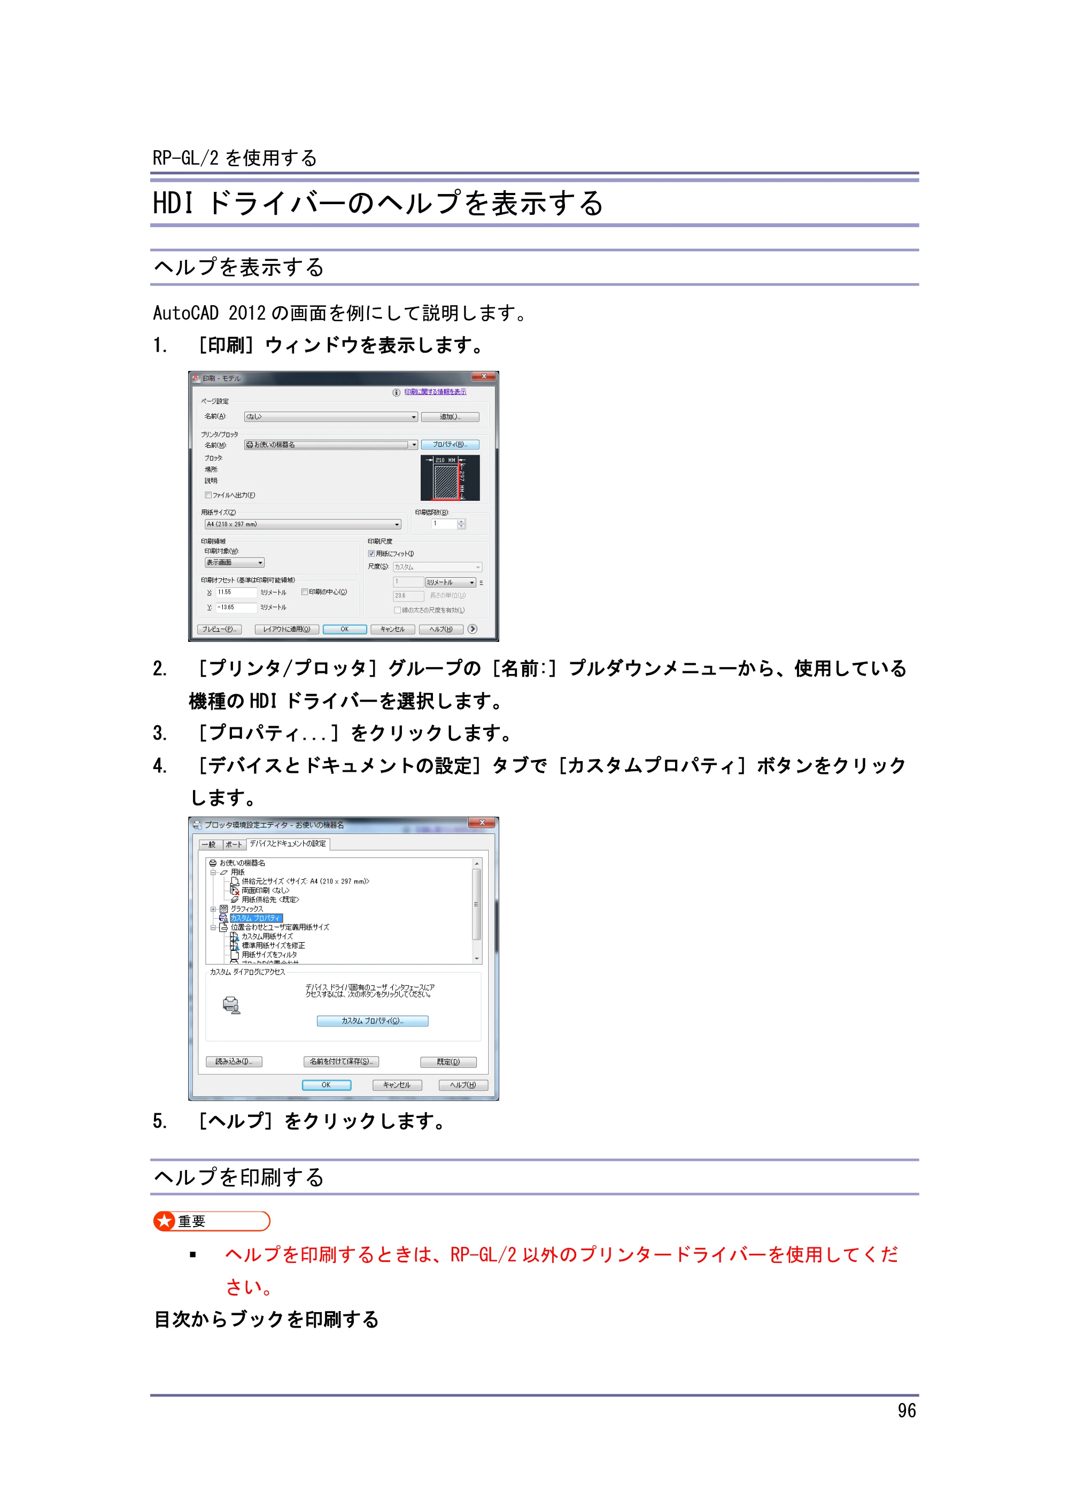The height and width of the screenshot is (1512, 1069).
Task: Click the tree list vertical scrollbar thumb
Action: [477, 905]
